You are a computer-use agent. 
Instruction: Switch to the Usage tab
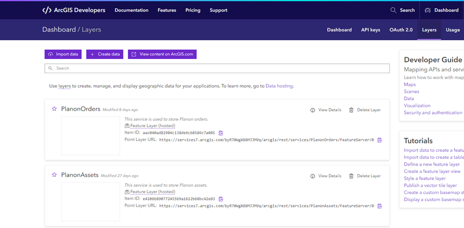[x=453, y=30]
